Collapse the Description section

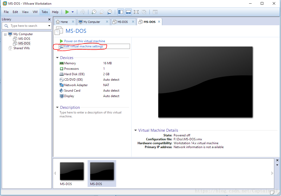coord(57,108)
